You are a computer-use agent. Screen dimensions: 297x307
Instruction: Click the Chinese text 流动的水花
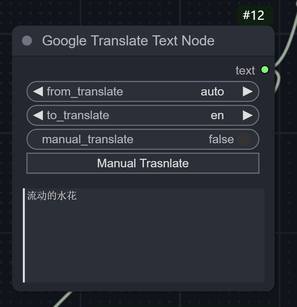pos(52,196)
